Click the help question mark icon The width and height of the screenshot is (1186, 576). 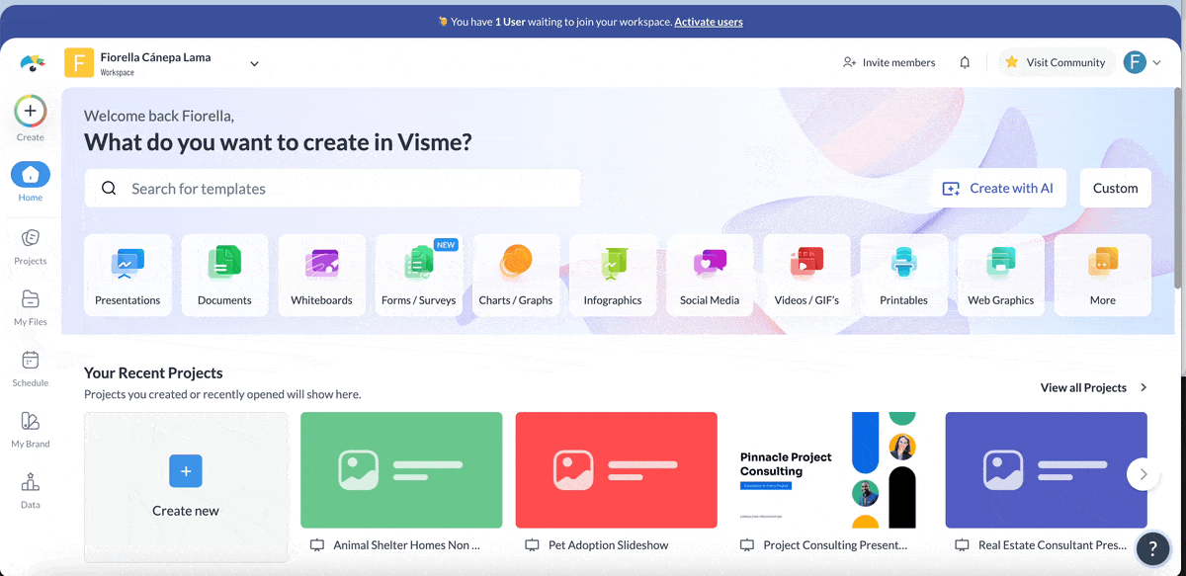[1152, 549]
